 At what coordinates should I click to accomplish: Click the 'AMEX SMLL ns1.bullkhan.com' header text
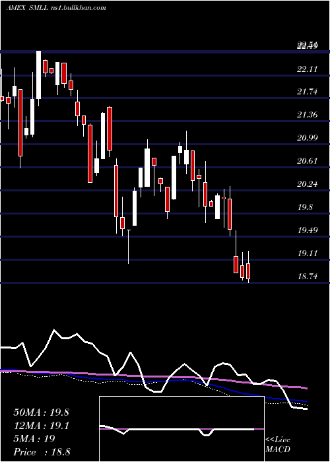pyautogui.click(x=56, y=8)
